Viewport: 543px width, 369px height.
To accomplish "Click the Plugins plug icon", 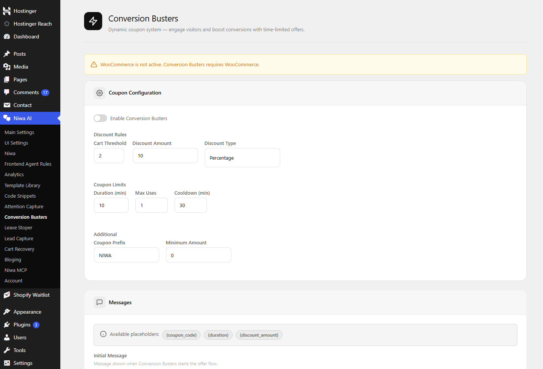I will [7, 325].
